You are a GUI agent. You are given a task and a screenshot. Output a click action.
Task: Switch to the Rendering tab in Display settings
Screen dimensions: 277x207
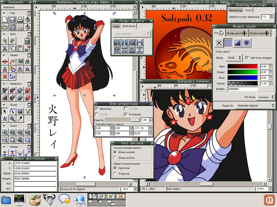point(236,11)
